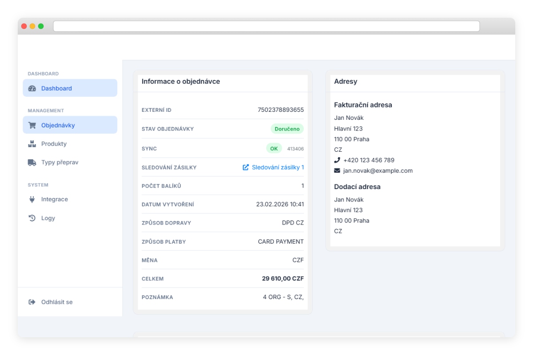
Task: Select Logy from System menu
Action: [48, 218]
